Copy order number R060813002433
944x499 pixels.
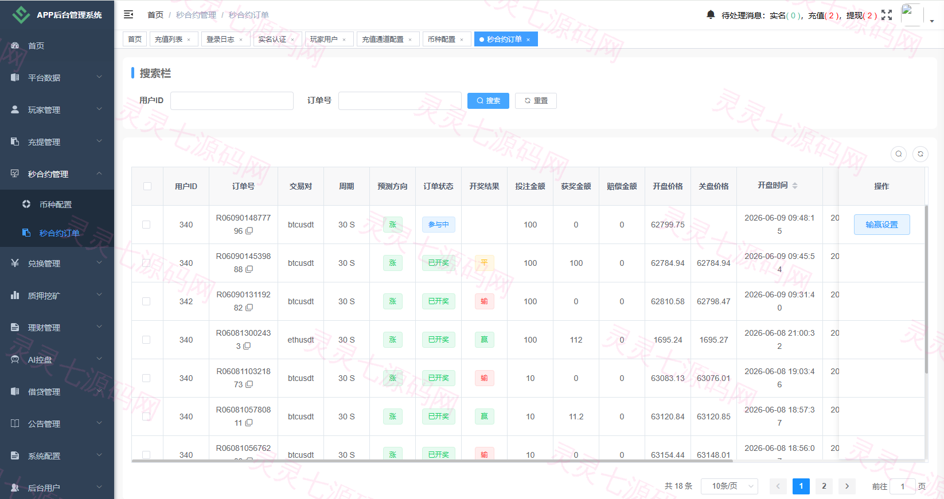(x=247, y=346)
